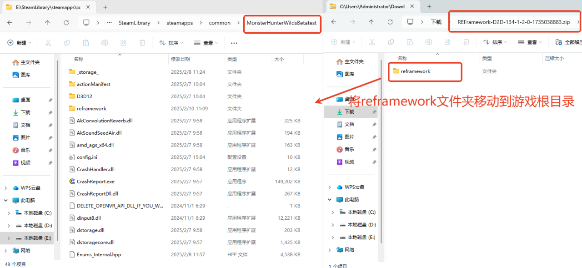Open a new tab with the plus button
The height and width of the screenshot is (268, 582).
[x=105, y=7]
